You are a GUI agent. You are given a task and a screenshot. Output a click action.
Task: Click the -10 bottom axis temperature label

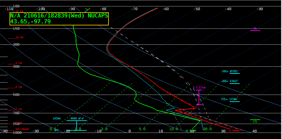[98, 131]
